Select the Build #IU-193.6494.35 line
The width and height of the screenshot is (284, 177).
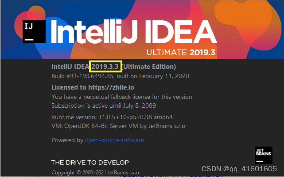click(x=120, y=76)
